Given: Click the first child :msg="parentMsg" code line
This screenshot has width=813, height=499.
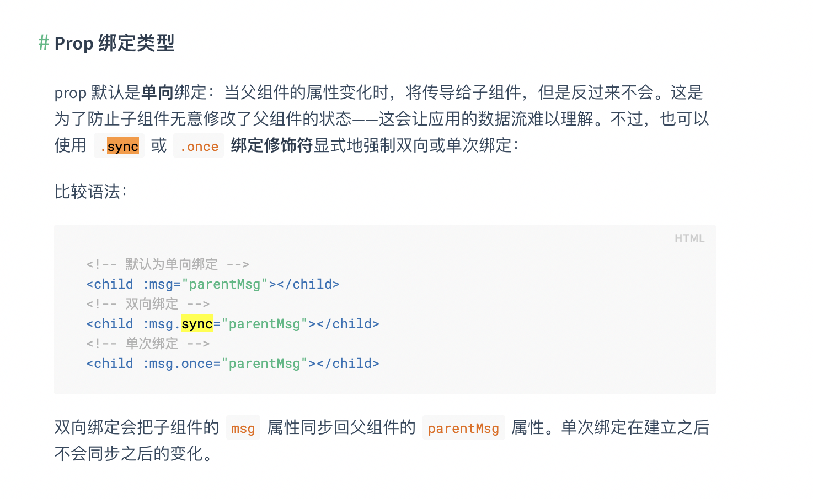Looking at the screenshot, I should click(213, 284).
